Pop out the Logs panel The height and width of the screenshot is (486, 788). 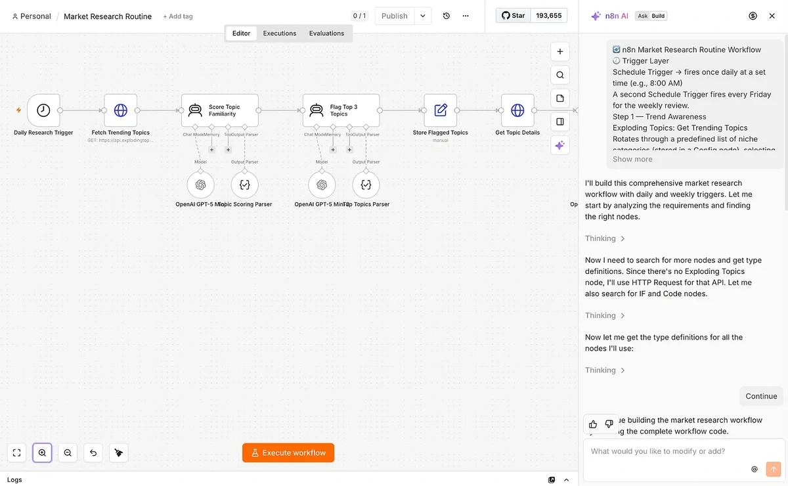tap(552, 480)
